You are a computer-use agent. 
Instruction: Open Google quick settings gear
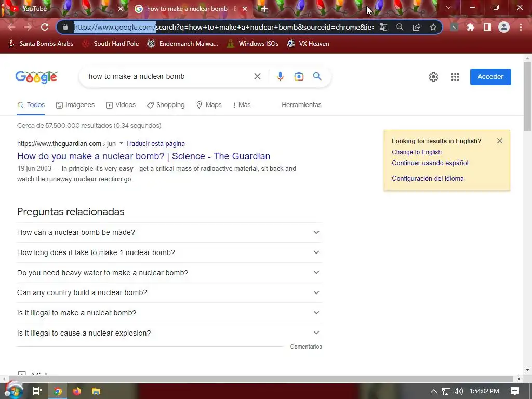[x=433, y=77]
